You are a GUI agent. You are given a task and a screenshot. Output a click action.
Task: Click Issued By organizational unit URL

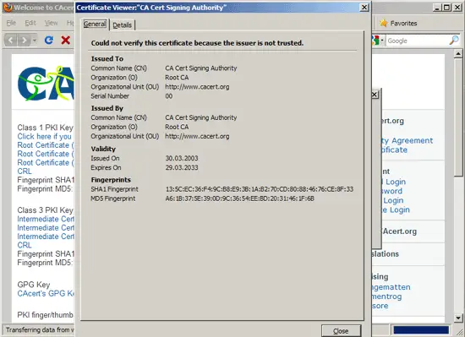(197, 136)
